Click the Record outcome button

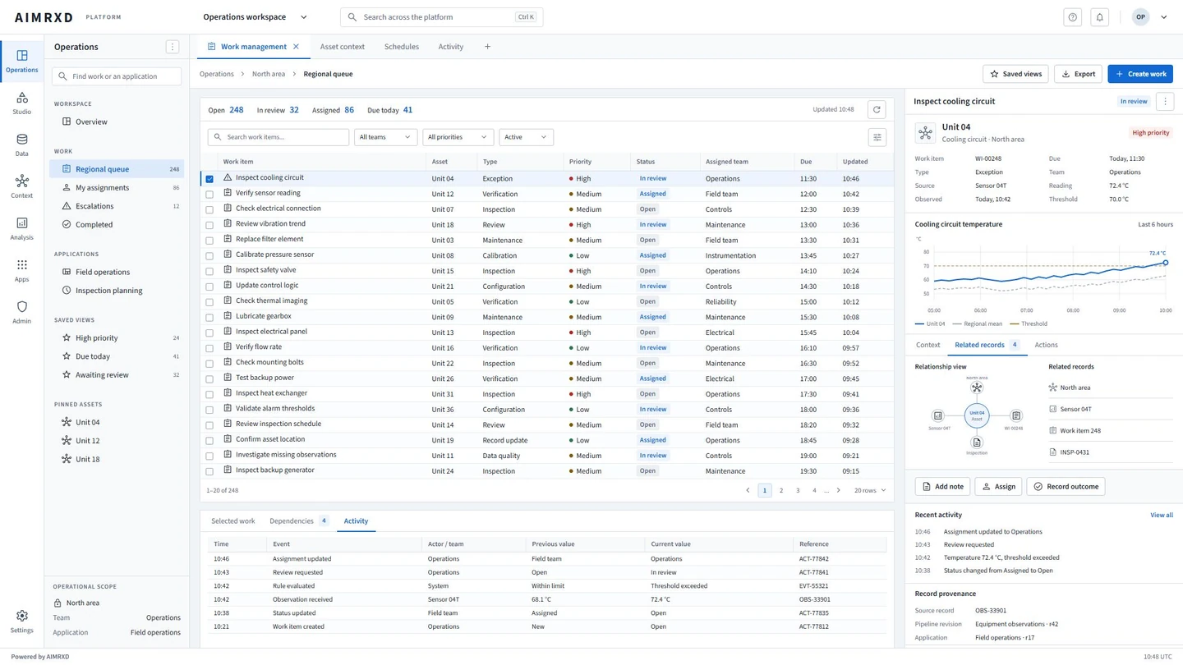(x=1066, y=486)
